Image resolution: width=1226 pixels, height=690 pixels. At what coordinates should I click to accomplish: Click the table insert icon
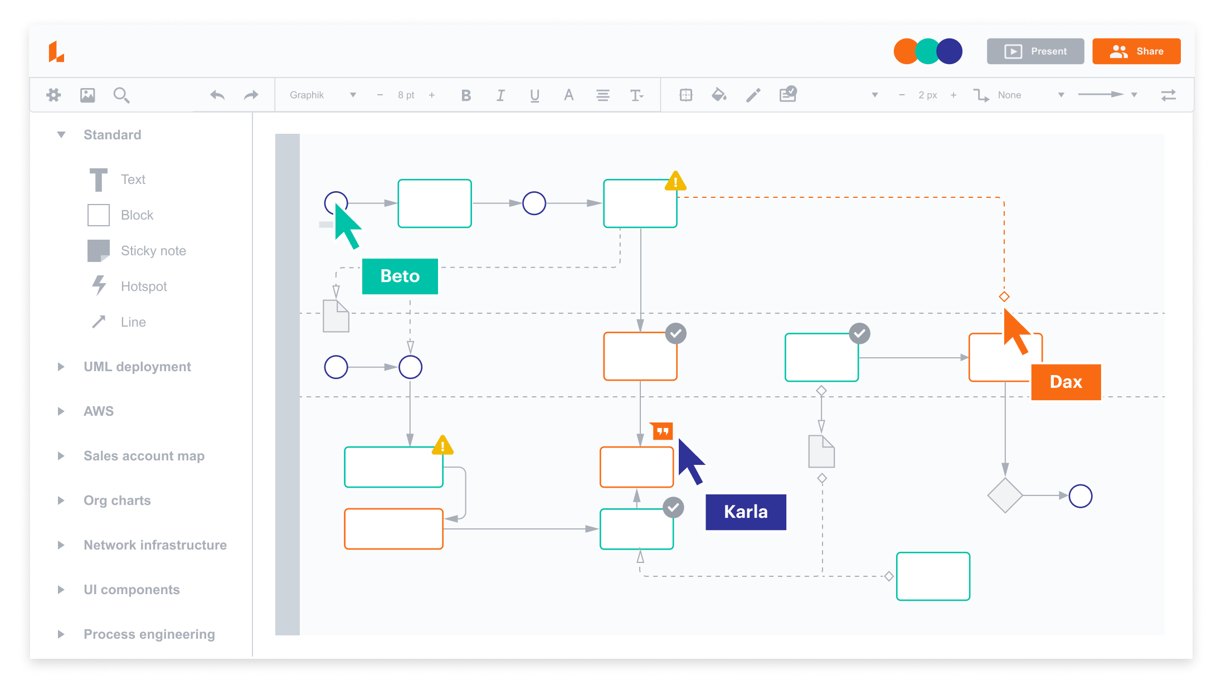(688, 94)
